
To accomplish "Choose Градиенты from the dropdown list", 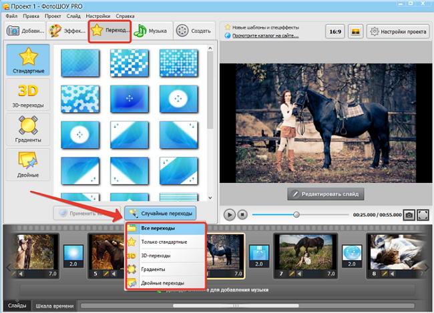I will (x=166, y=269).
